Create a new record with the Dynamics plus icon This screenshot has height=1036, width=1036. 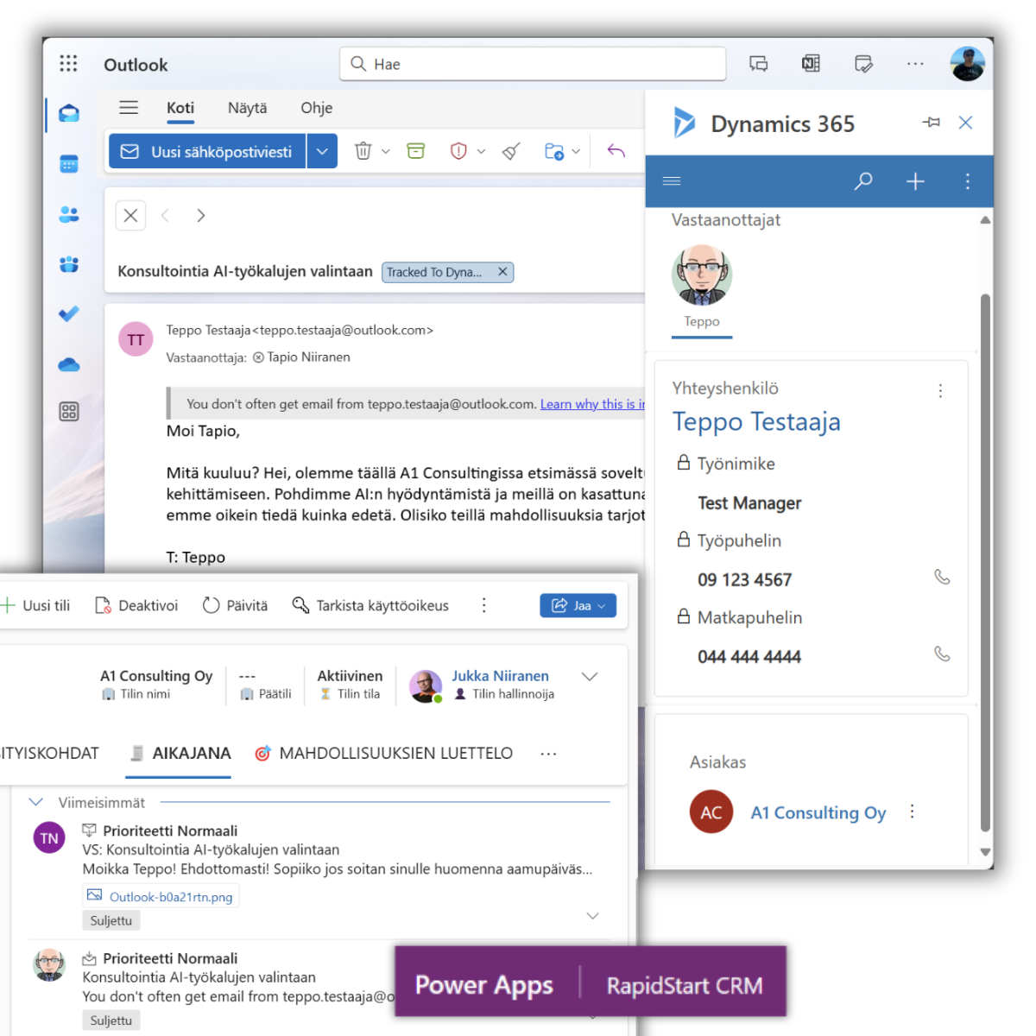point(914,181)
